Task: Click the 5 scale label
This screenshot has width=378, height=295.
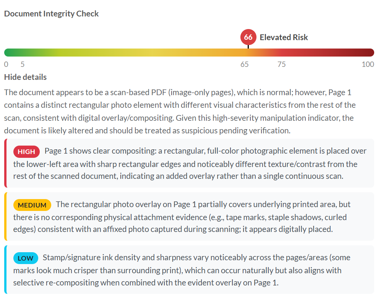Action: click(x=22, y=64)
